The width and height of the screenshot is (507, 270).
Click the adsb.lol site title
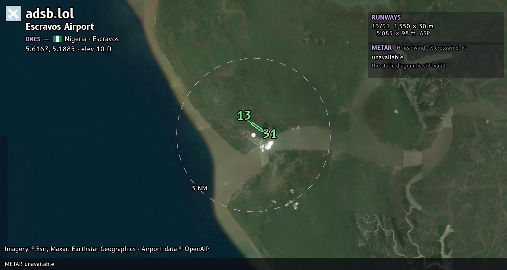click(x=50, y=14)
